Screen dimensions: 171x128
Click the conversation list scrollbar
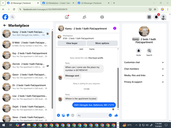(52, 70)
